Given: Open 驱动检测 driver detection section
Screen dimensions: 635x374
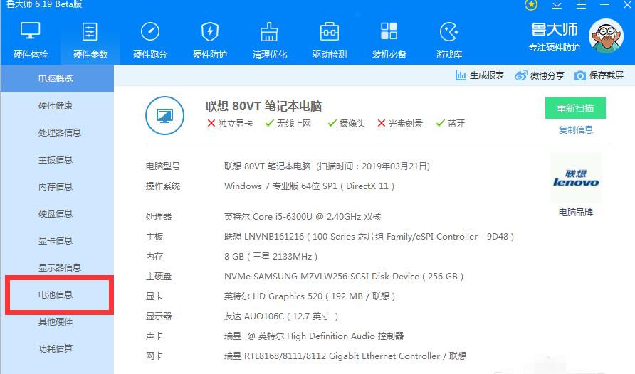Looking at the screenshot, I should pos(329,41).
